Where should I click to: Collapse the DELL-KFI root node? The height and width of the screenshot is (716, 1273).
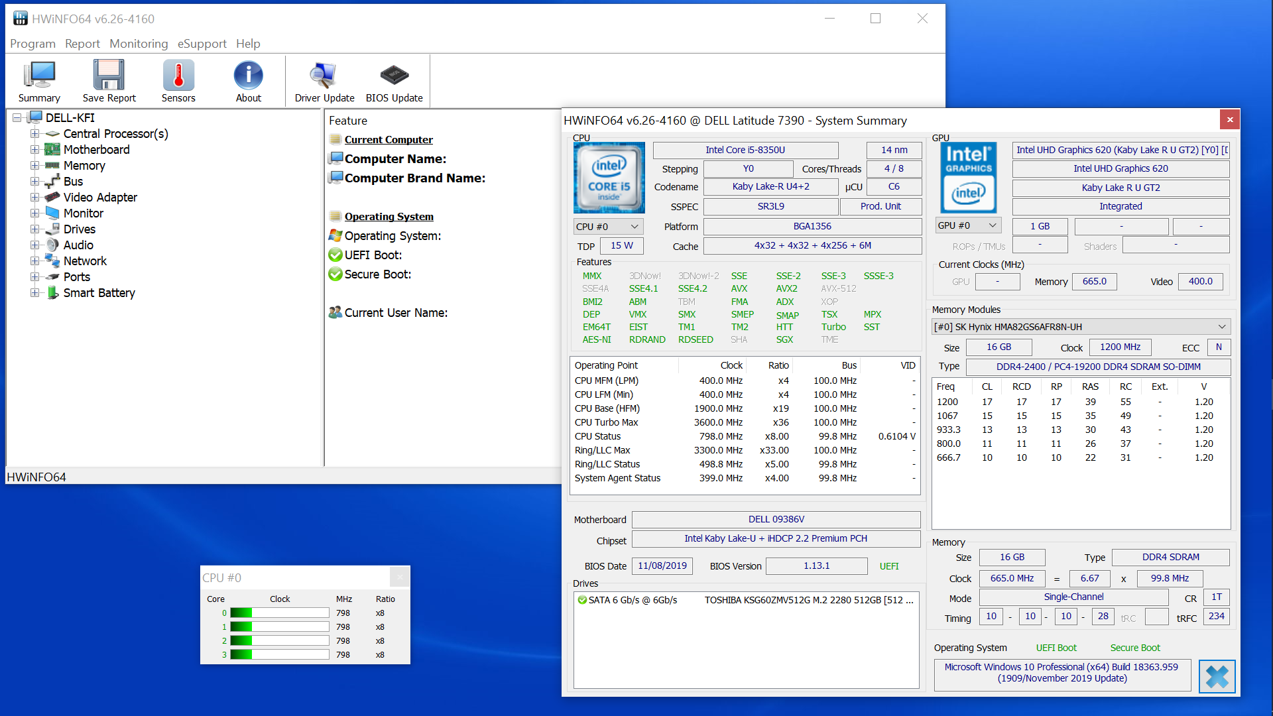17,118
